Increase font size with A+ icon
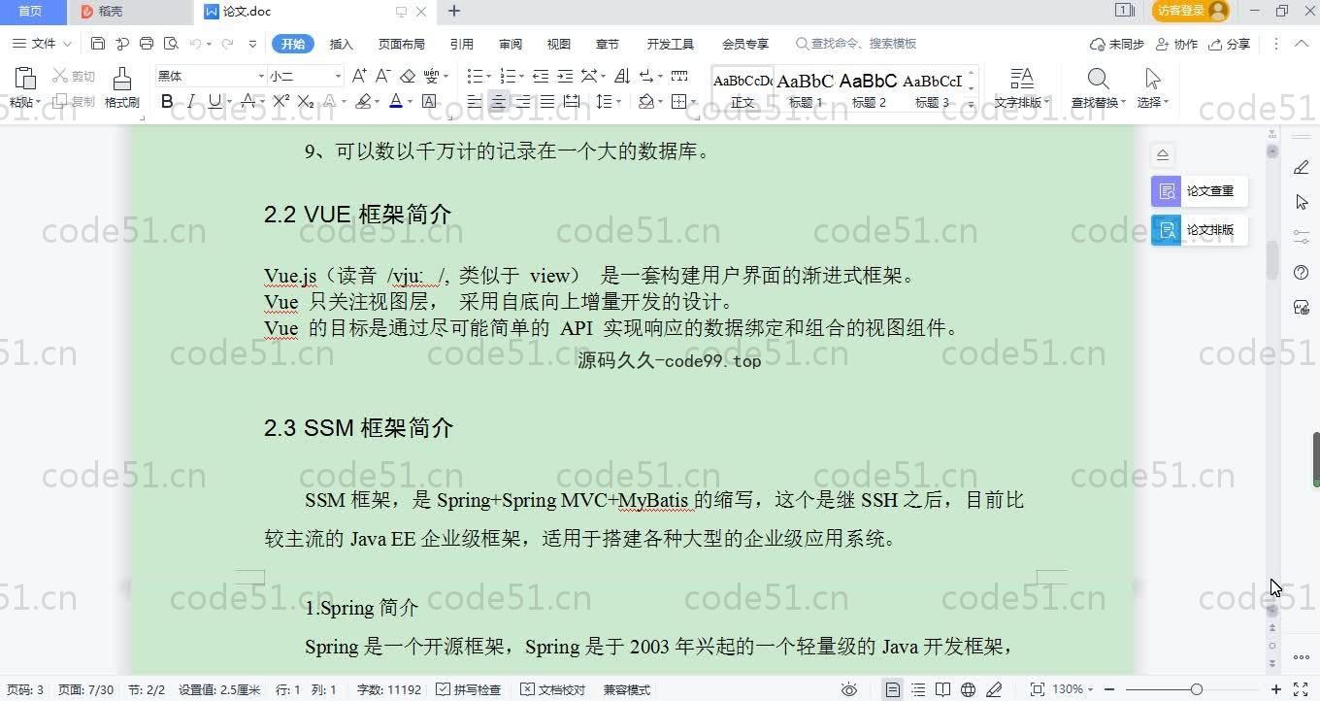 pos(359,76)
